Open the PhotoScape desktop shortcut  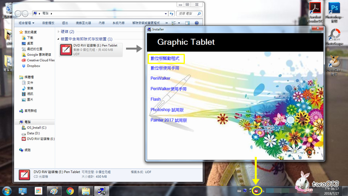(334, 36)
